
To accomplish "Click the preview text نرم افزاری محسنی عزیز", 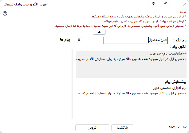I will point(170,88).
